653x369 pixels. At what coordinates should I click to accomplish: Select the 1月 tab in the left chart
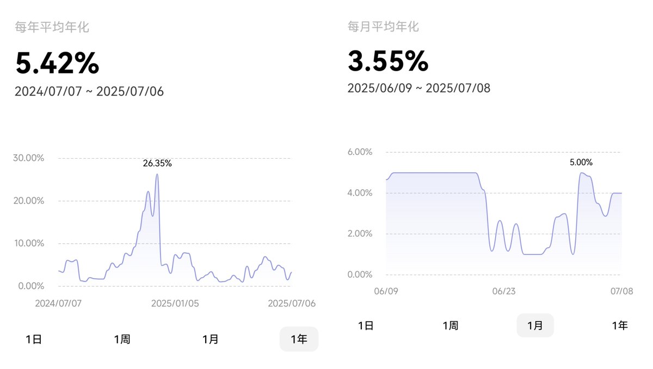pos(211,340)
